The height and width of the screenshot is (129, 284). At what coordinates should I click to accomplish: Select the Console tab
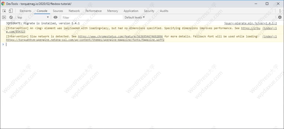coord(42,11)
